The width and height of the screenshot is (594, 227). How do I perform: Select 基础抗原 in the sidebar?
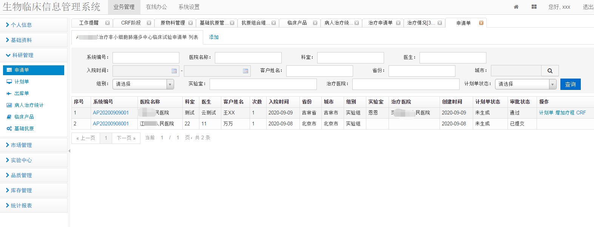click(24, 128)
